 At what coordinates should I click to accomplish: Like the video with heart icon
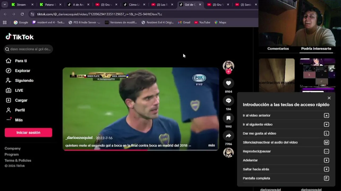(228, 83)
